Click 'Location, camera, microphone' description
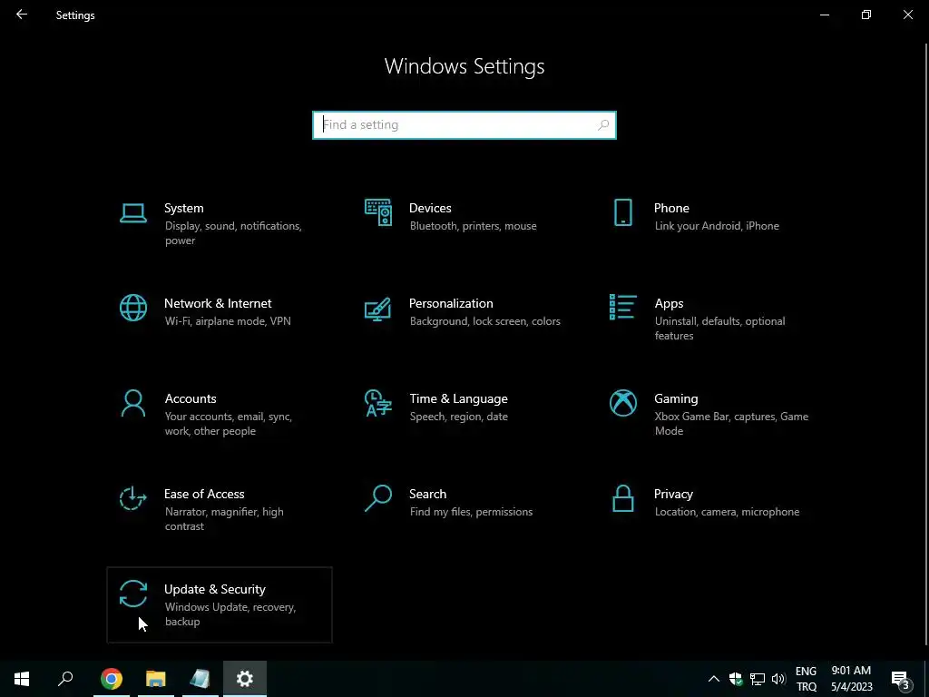This screenshot has width=929, height=697. 727,512
